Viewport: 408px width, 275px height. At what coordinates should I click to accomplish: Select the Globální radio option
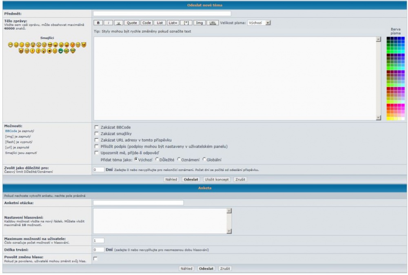click(204, 159)
